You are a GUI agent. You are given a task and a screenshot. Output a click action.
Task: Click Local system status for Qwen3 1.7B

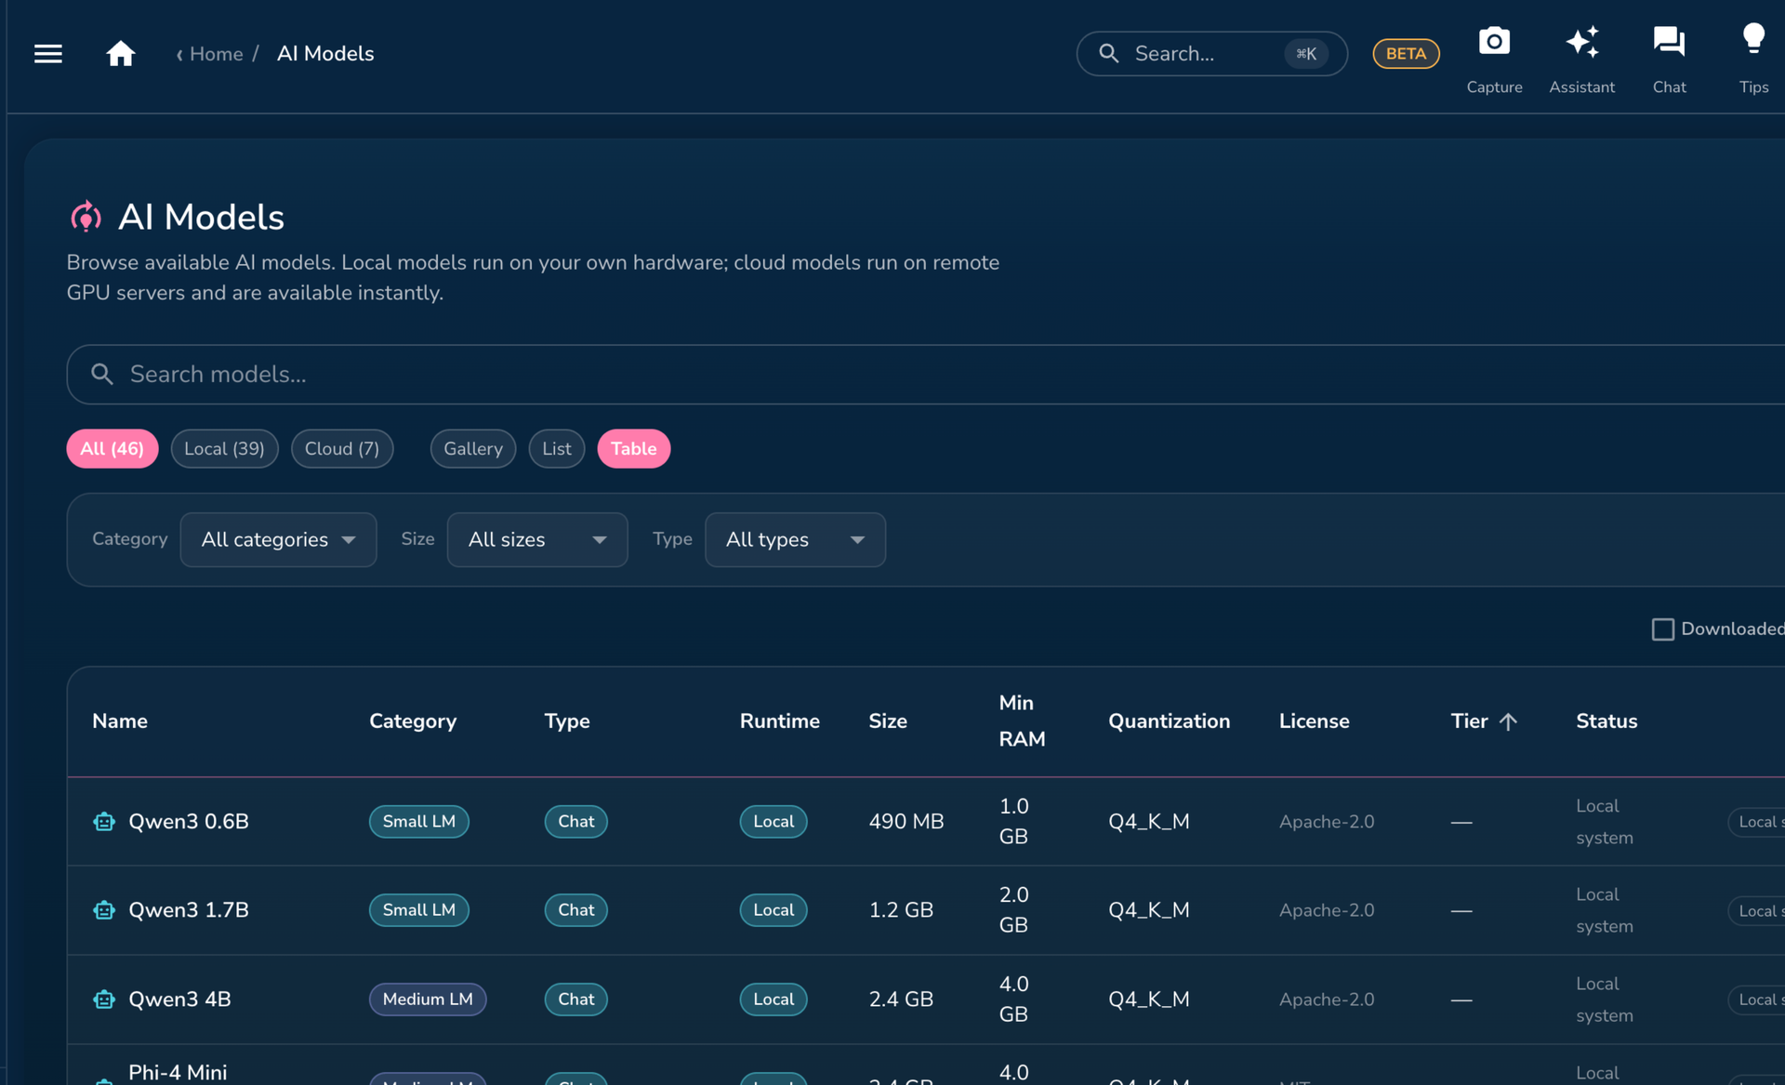(1605, 910)
